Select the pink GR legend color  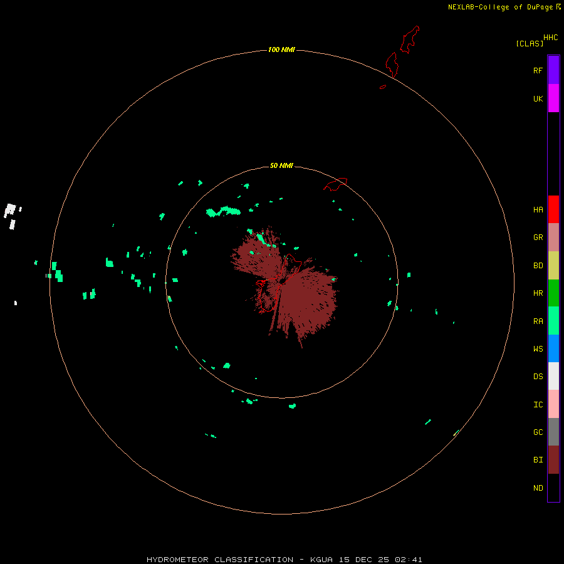click(553, 238)
